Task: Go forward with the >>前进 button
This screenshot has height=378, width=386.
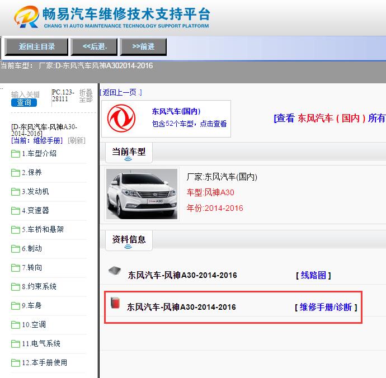Action: coord(143,46)
